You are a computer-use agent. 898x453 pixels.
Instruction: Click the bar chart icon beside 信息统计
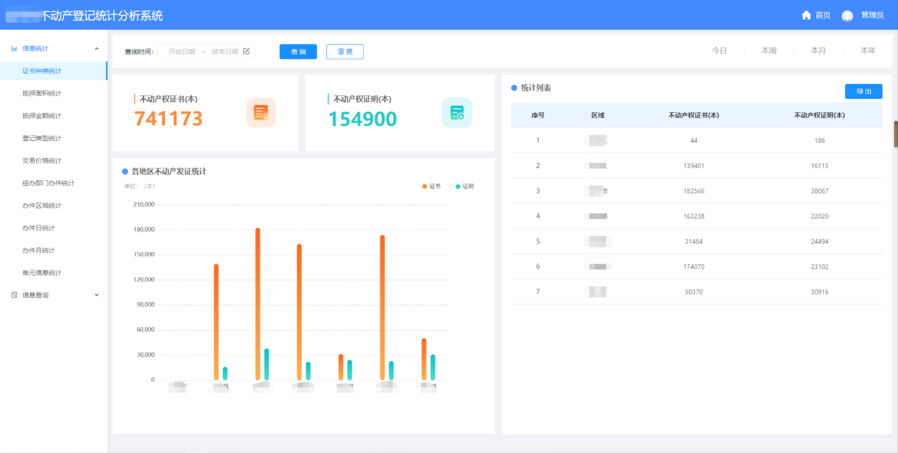[x=14, y=49]
